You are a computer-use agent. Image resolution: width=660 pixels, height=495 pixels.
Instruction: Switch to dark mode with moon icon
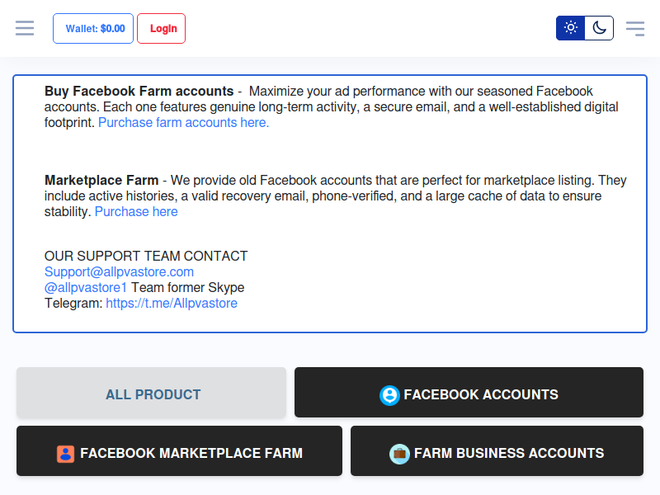[x=599, y=28]
